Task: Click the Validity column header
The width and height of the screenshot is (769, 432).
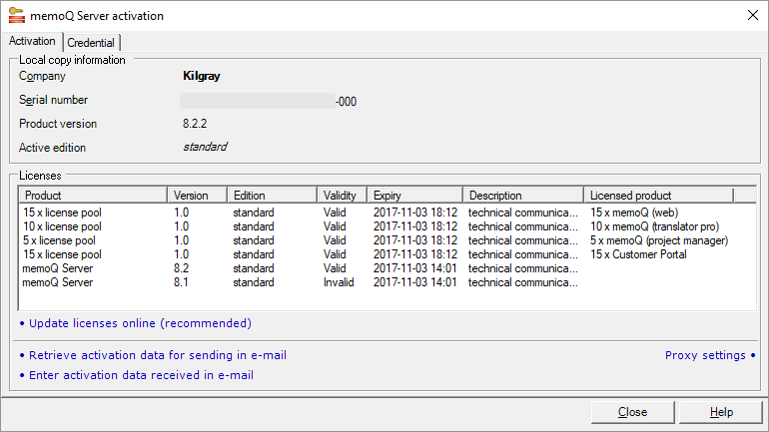Action: pos(342,196)
